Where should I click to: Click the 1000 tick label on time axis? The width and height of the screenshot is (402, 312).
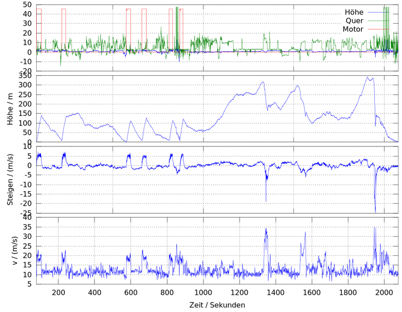(x=203, y=293)
